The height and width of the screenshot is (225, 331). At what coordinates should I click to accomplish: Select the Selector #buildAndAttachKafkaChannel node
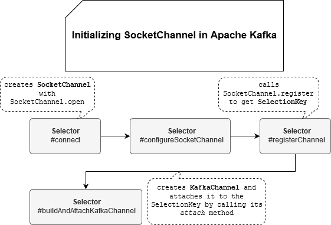(86, 207)
